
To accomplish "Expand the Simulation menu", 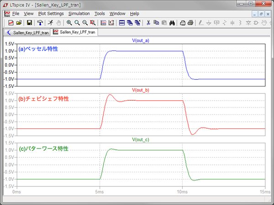I will pos(79,14).
